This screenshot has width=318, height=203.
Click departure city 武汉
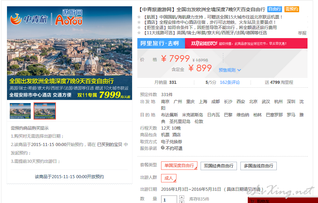266,102
